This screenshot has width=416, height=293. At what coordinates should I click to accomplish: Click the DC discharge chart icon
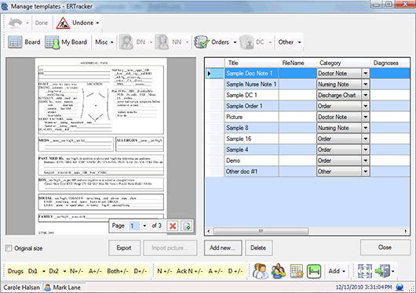click(246, 42)
